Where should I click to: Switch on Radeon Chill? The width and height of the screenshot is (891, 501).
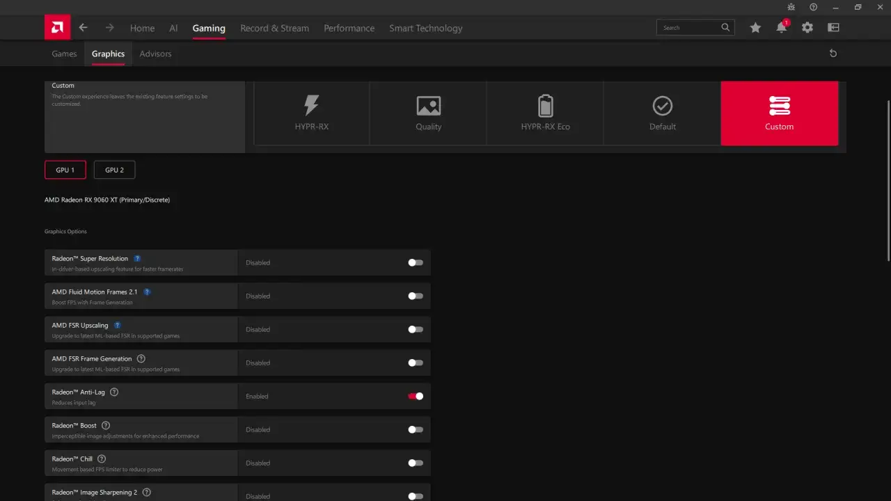coord(416,463)
